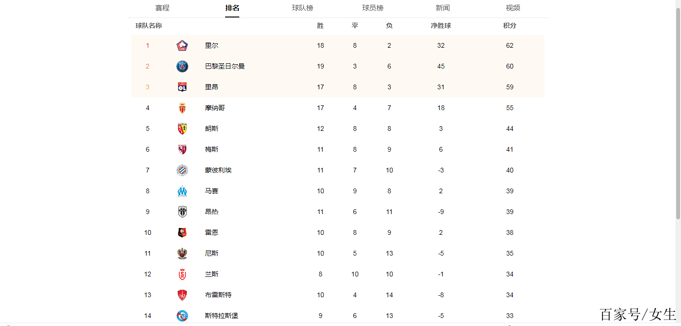Click the team name 梅斯
681x326 pixels.
click(211, 149)
